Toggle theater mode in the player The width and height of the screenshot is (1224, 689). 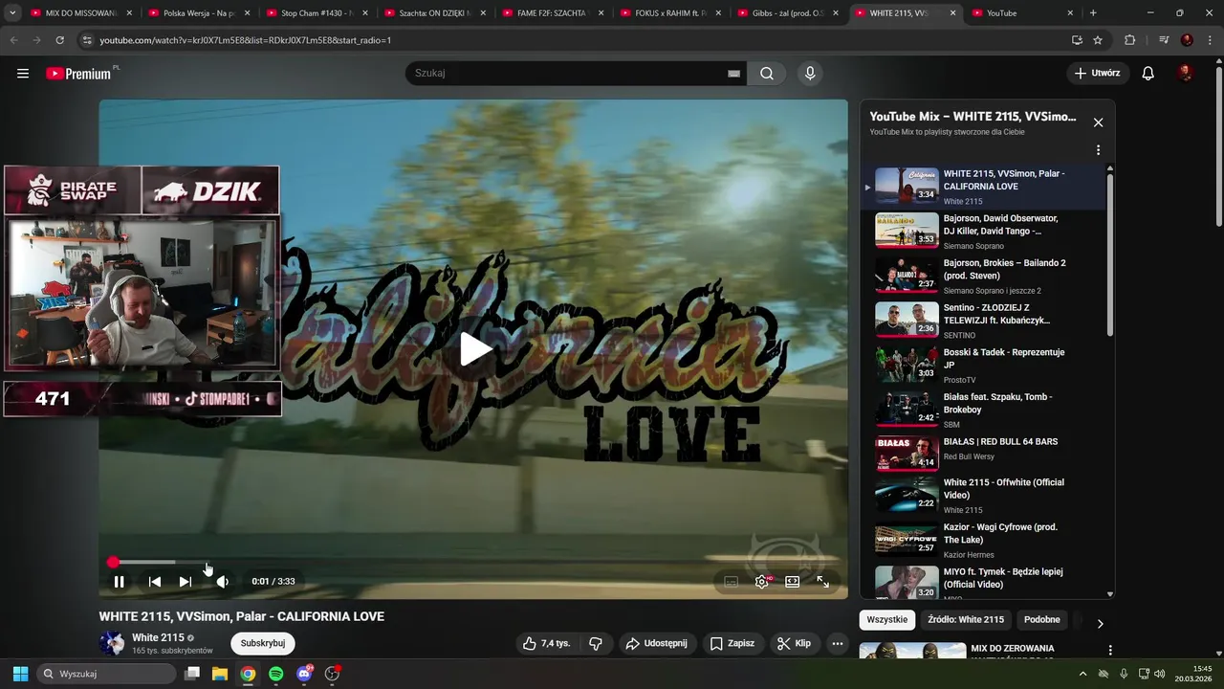(793, 582)
